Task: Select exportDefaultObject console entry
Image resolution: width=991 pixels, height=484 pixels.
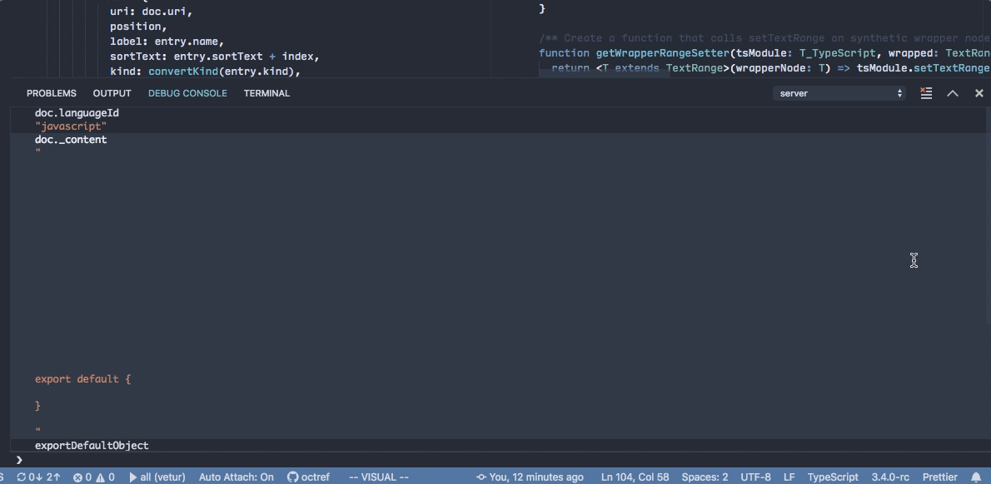Action: [x=92, y=446]
